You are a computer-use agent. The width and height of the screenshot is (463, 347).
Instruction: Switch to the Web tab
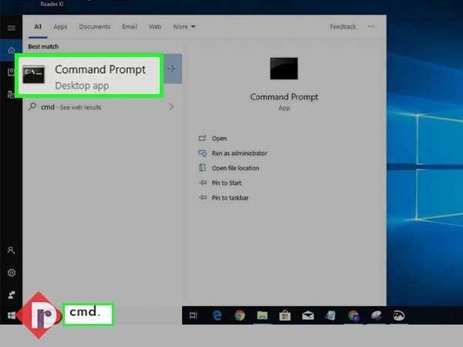click(155, 27)
